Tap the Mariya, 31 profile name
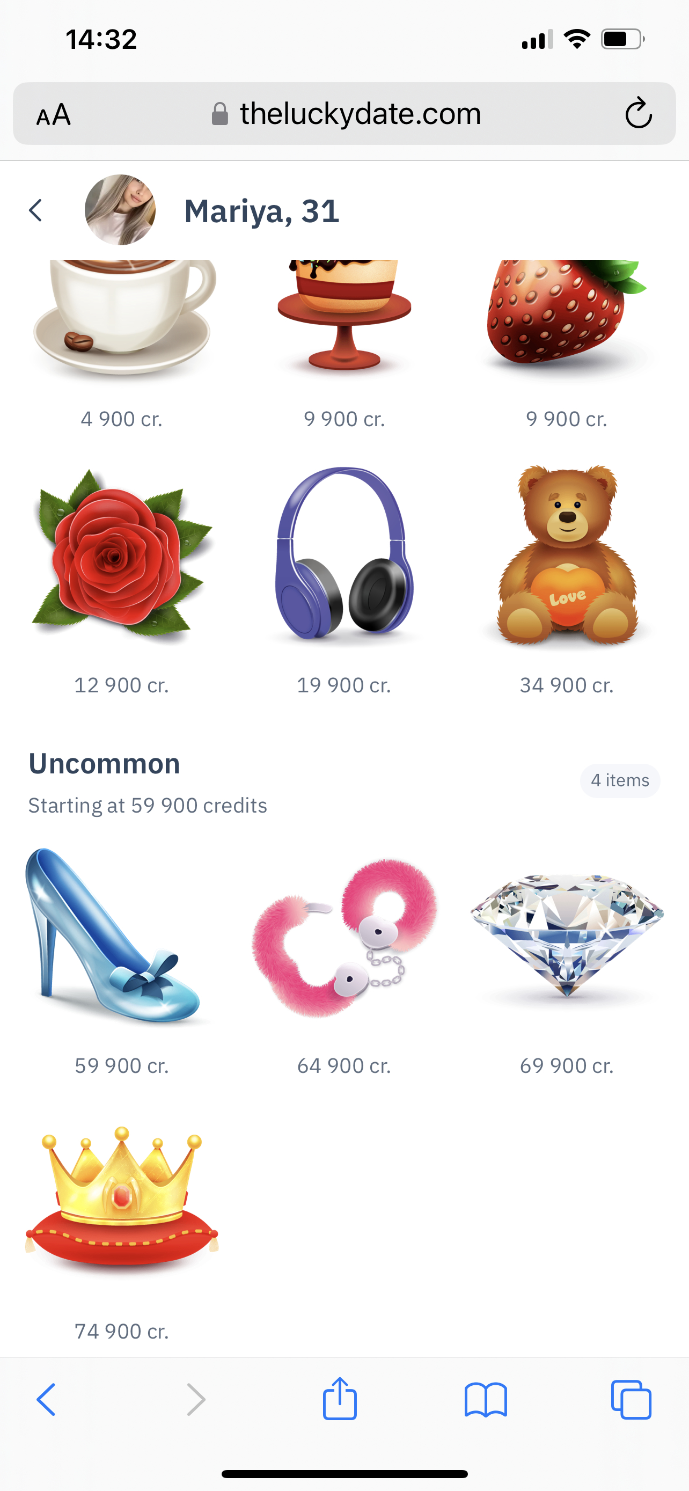 (x=261, y=211)
